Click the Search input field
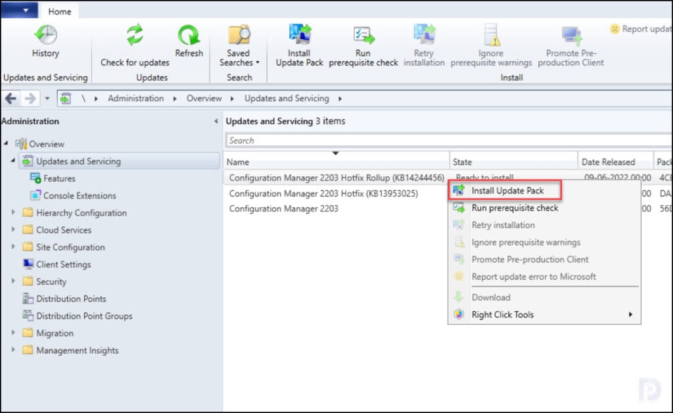This screenshot has width=673, height=413. (x=449, y=140)
